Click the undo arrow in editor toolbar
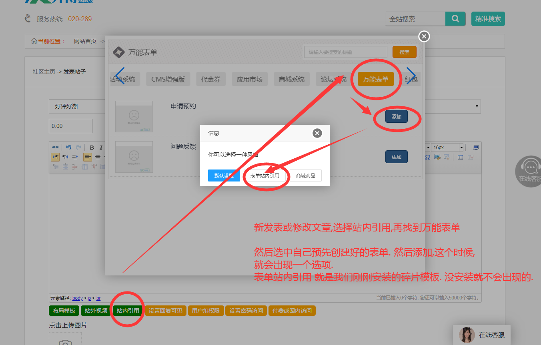Viewport: 541px width, 345px height. pos(69,148)
